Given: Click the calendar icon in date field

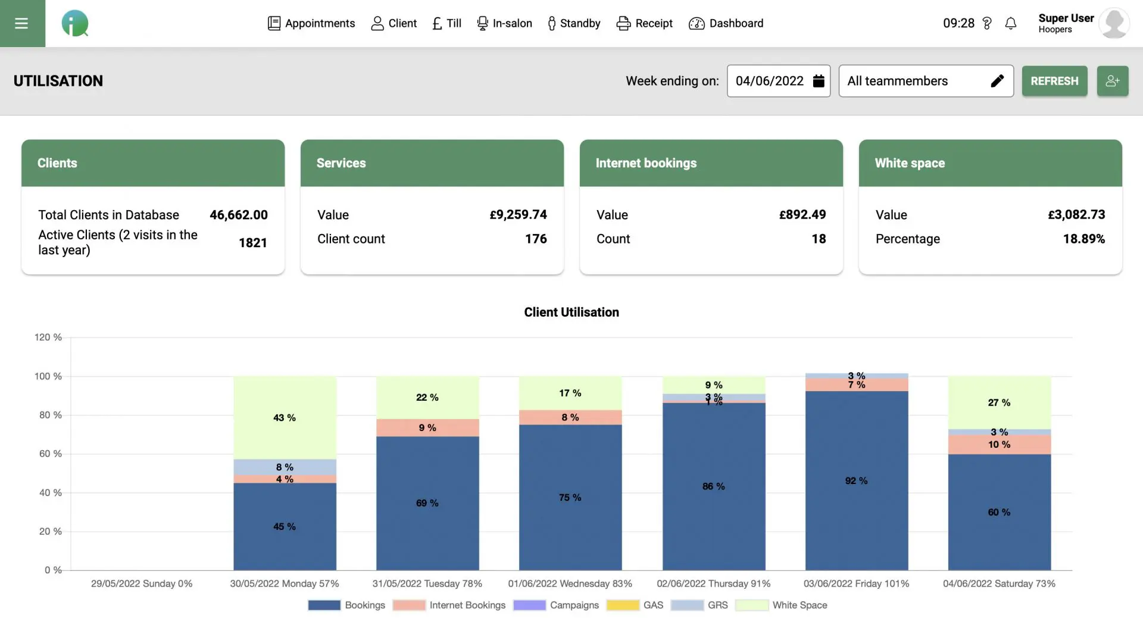Looking at the screenshot, I should click(x=819, y=81).
